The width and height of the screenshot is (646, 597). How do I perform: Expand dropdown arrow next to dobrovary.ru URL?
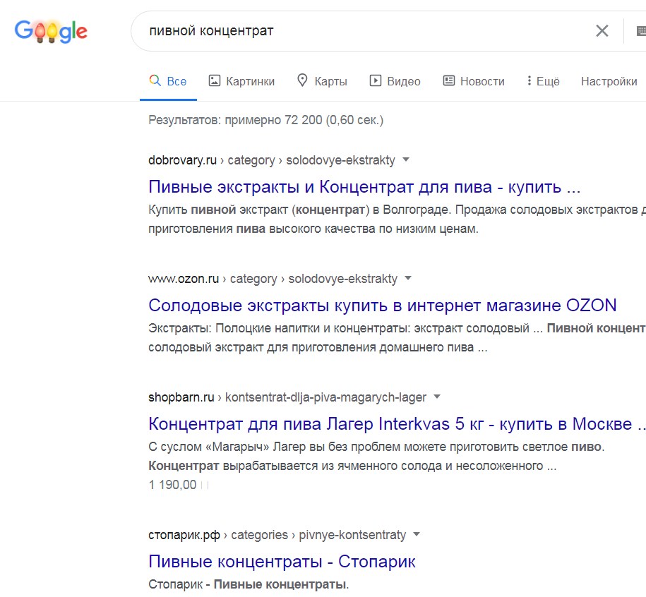tap(406, 159)
